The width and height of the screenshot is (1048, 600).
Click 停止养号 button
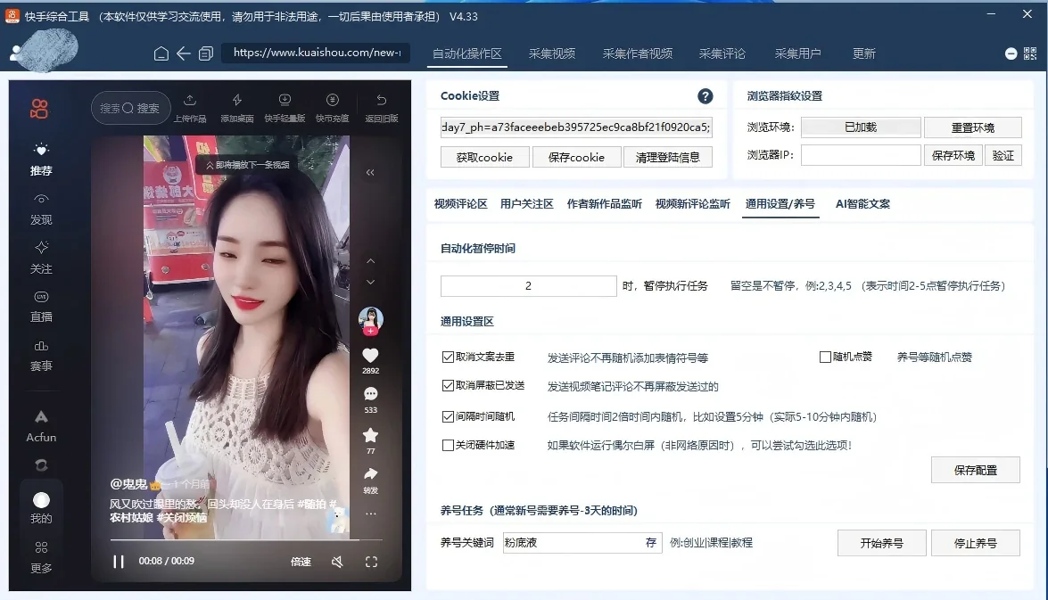click(975, 543)
